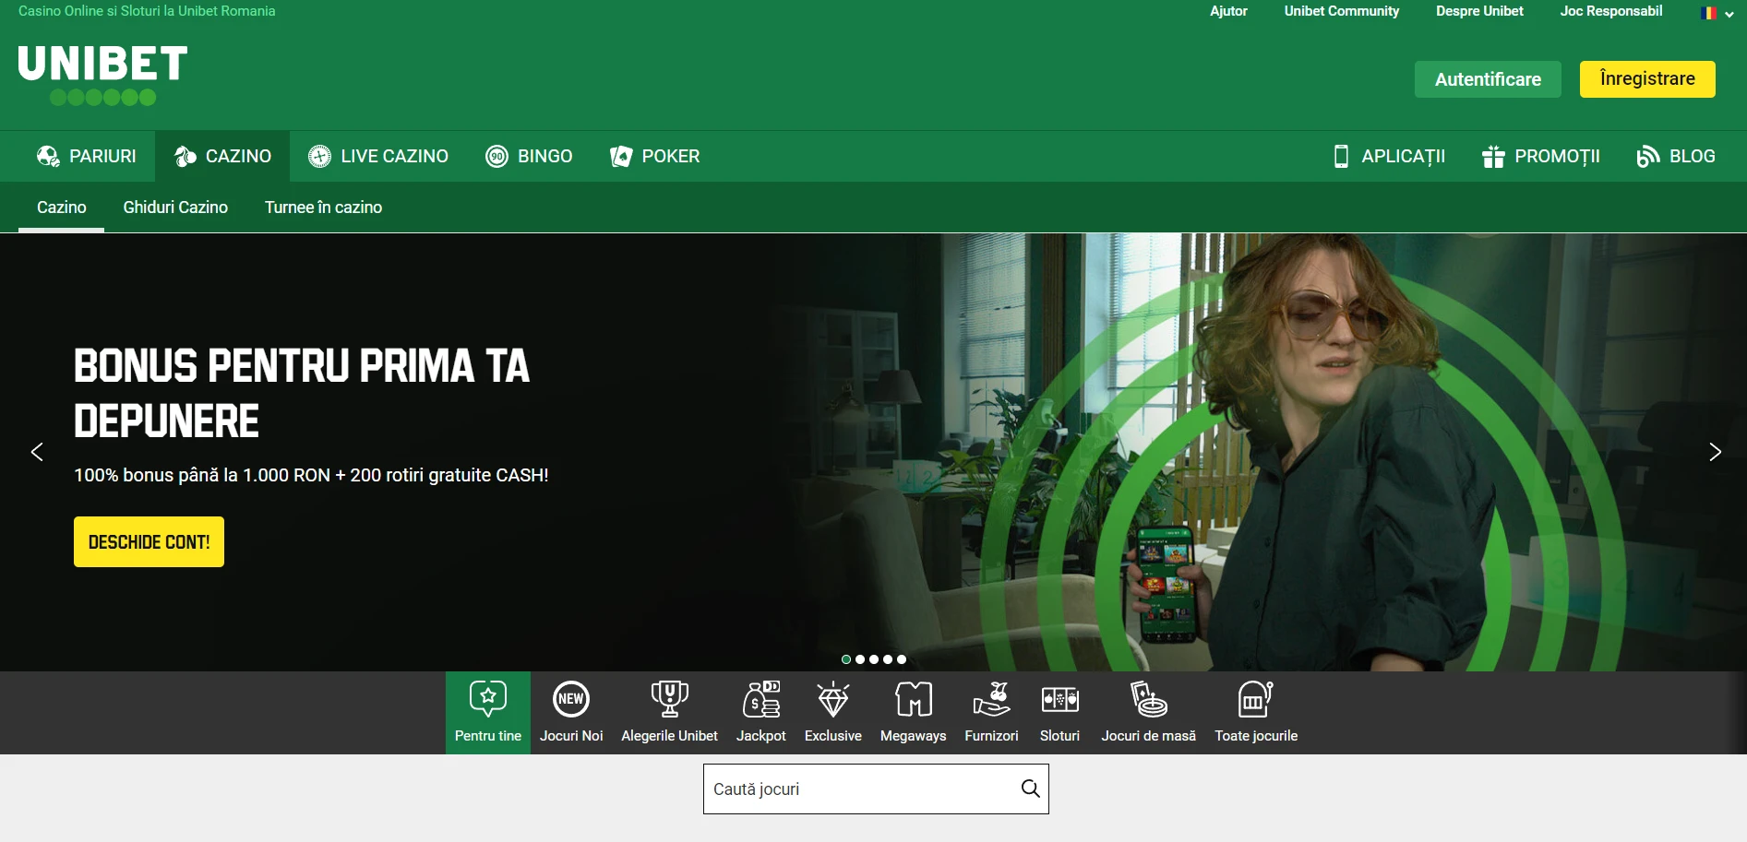Open the Sloturi category
The height and width of the screenshot is (842, 1747).
pyautogui.click(x=1059, y=713)
